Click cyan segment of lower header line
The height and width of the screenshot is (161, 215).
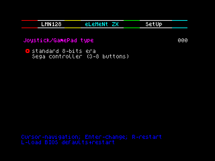pyautogui.click(x=180, y=28)
